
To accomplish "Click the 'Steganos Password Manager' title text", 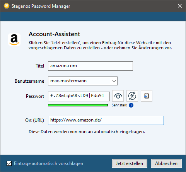I will tap(41, 6).
